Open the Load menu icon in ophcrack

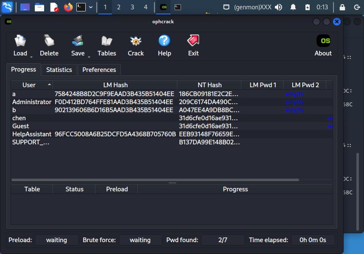click(20, 40)
